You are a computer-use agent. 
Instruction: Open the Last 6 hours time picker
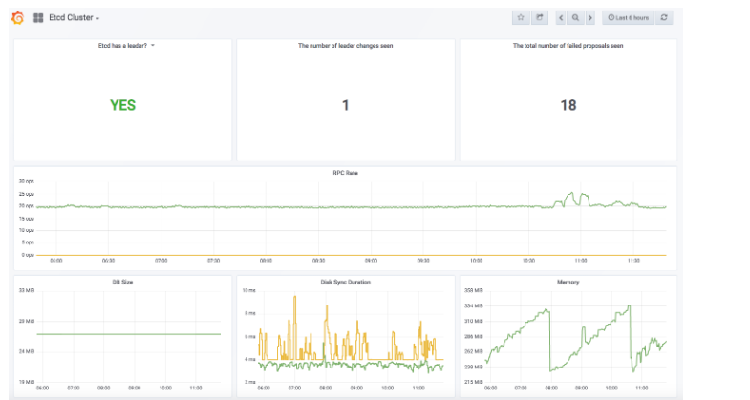(628, 18)
